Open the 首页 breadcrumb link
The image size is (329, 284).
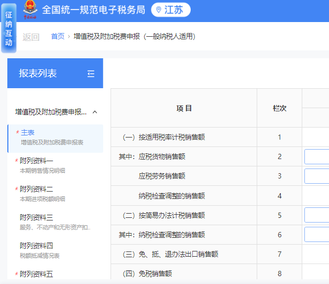click(58, 36)
